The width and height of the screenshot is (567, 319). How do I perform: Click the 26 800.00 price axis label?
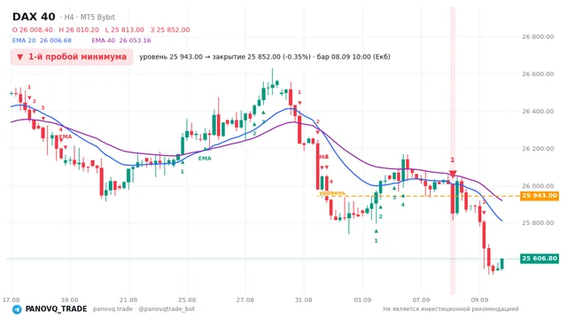[538, 36]
